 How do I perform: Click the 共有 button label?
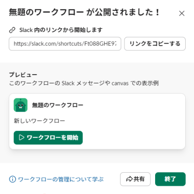[139, 179]
